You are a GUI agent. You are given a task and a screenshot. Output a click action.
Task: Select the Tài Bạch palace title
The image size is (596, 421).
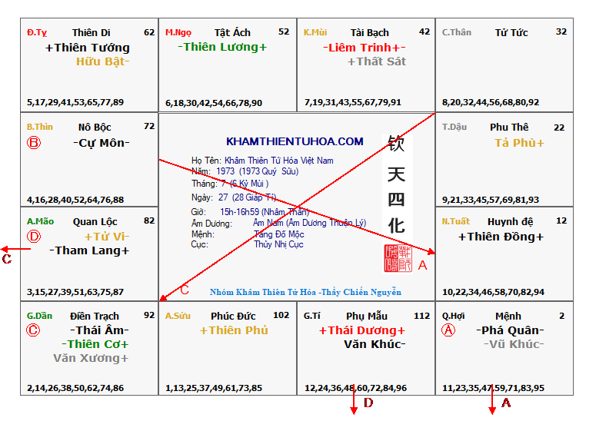pos(370,32)
